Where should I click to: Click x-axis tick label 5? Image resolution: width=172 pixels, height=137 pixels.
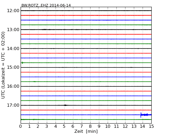(x=64, y=126)
